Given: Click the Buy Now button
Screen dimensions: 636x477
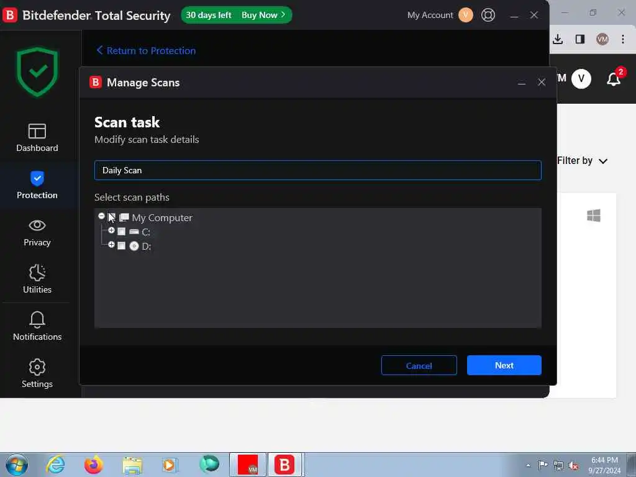Looking at the screenshot, I should [x=263, y=15].
